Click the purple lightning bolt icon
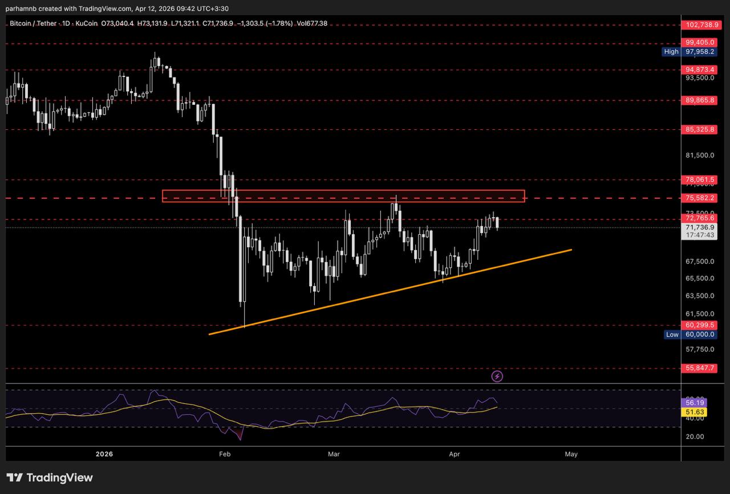The image size is (730, 494). (497, 376)
